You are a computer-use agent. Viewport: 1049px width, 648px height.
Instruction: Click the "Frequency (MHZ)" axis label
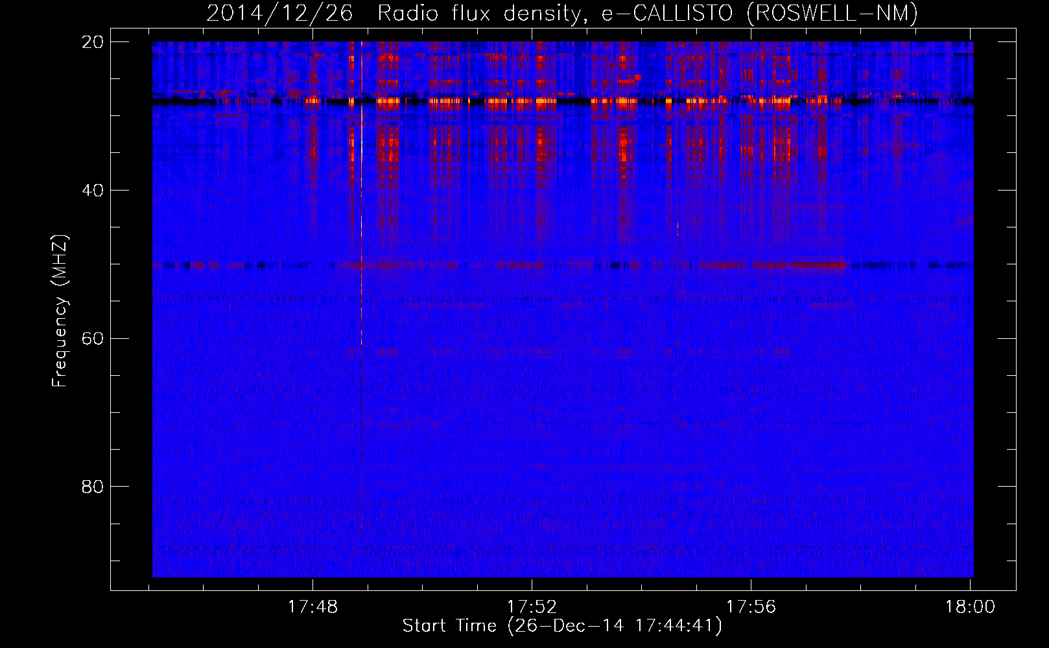point(60,311)
